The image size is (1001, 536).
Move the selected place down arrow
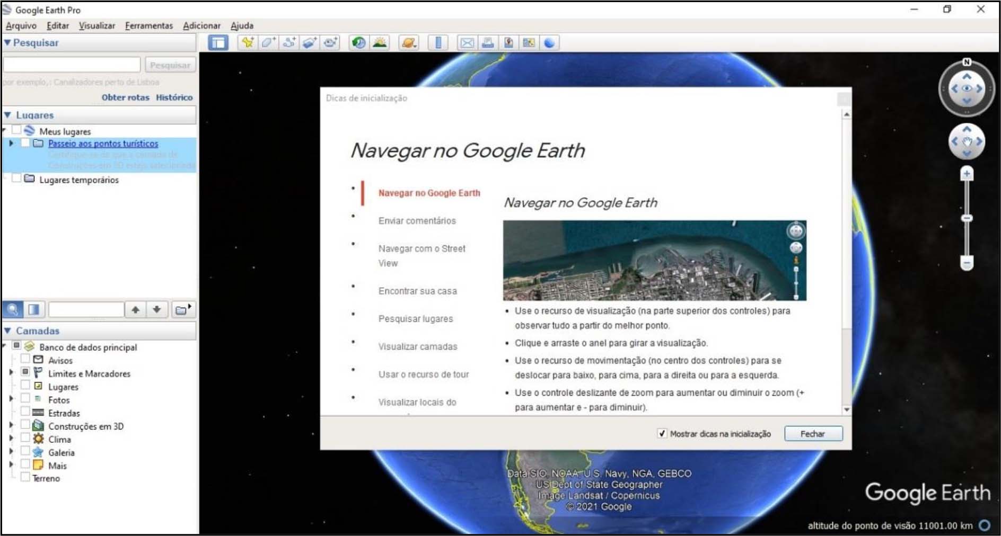point(157,309)
